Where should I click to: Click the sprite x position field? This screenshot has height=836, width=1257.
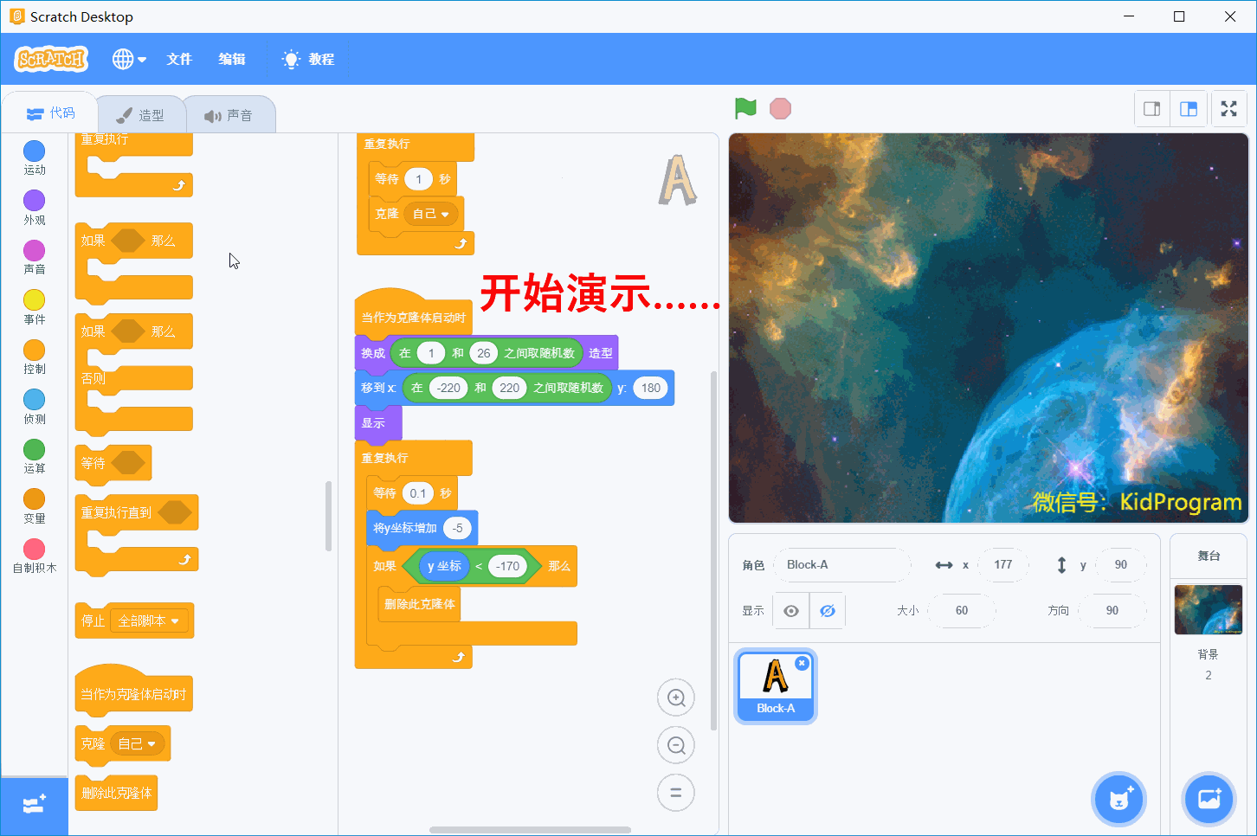(1003, 565)
